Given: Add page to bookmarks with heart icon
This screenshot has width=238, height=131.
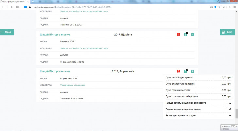Looking at the screenshot, I should pos(224,7).
